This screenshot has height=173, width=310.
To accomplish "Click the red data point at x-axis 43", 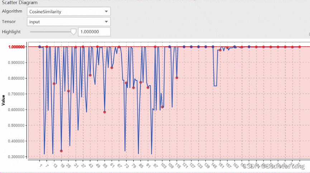I will 90,75.
